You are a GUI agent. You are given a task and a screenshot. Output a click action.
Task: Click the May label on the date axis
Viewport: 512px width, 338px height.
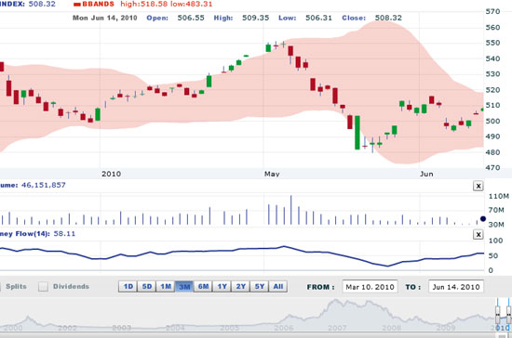[x=272, y=174]
